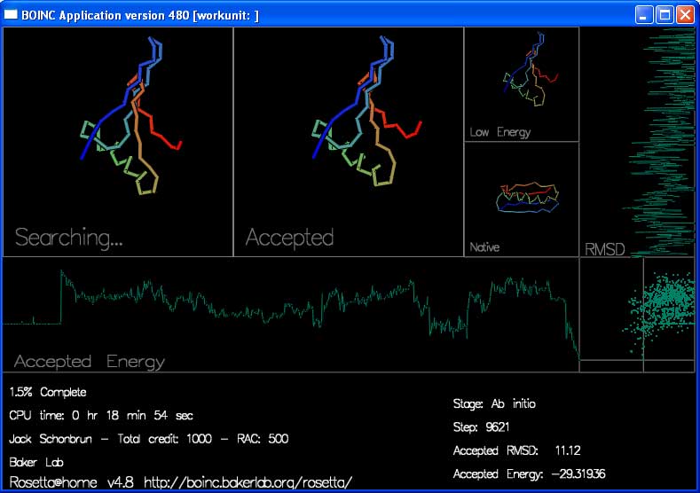Close the BOINC Application window
Image resolution: width=700 pixels, height=493 pixels.
click(685, 15)
